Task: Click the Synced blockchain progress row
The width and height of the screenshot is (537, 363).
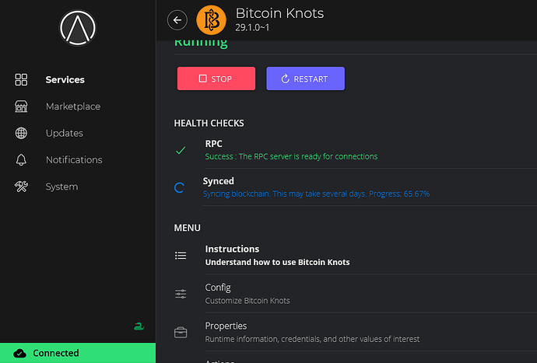Action: pos(317,187)
